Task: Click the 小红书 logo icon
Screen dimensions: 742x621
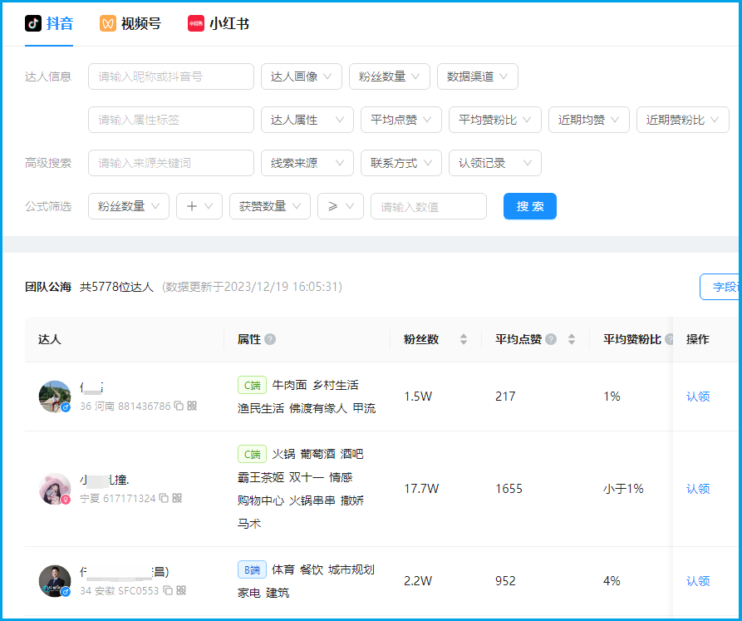Action: point(196,23)
